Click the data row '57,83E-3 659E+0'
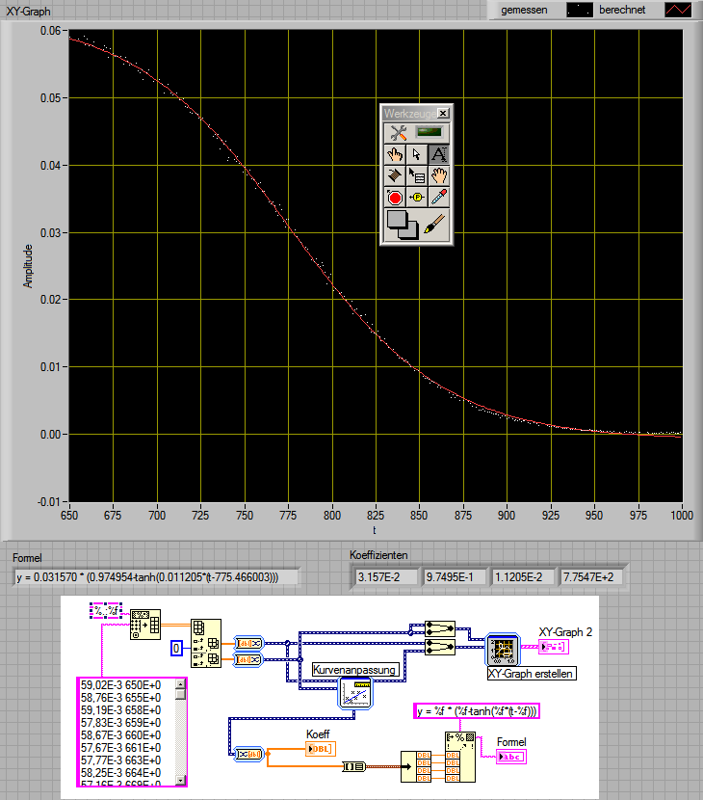The image size is (703, 800). [120, 723]
